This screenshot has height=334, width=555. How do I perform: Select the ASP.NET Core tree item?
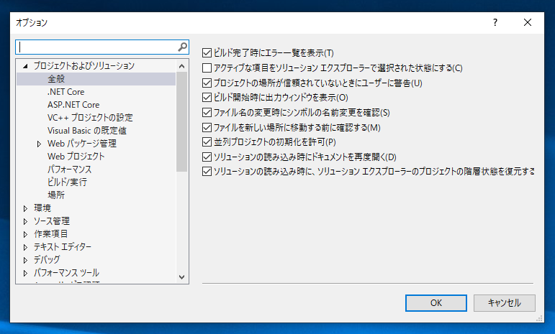pos(73,105)
